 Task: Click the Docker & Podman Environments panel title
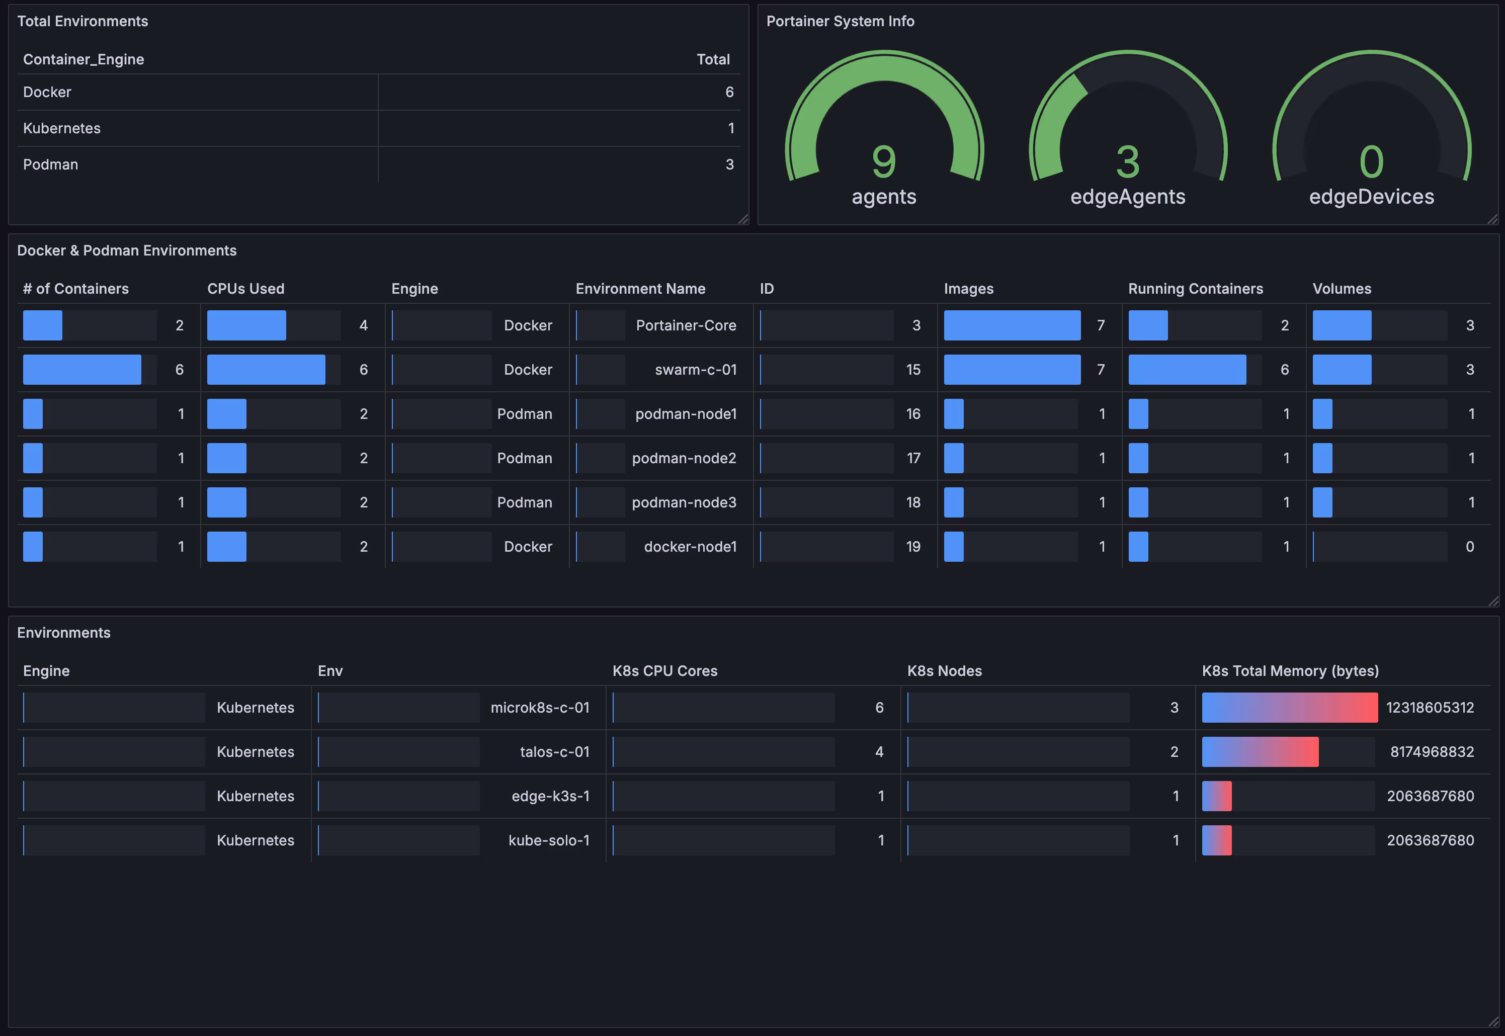127,250
